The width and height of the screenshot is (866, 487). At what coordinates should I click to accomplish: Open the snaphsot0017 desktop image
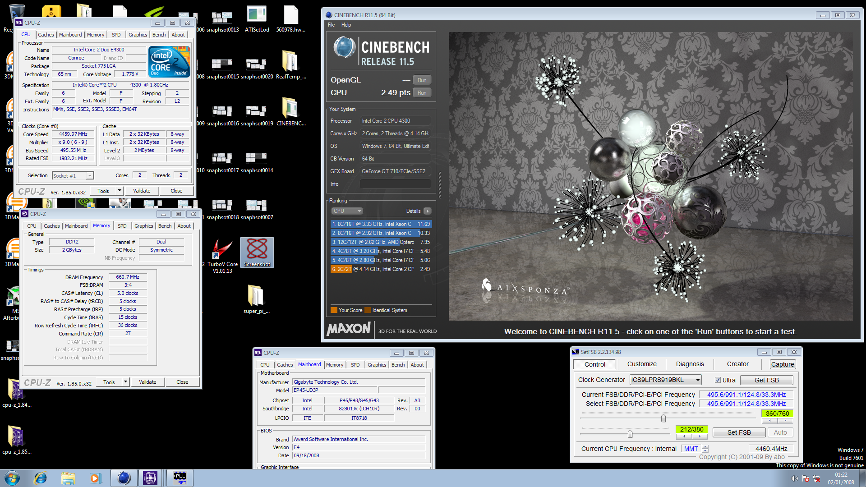222,161
